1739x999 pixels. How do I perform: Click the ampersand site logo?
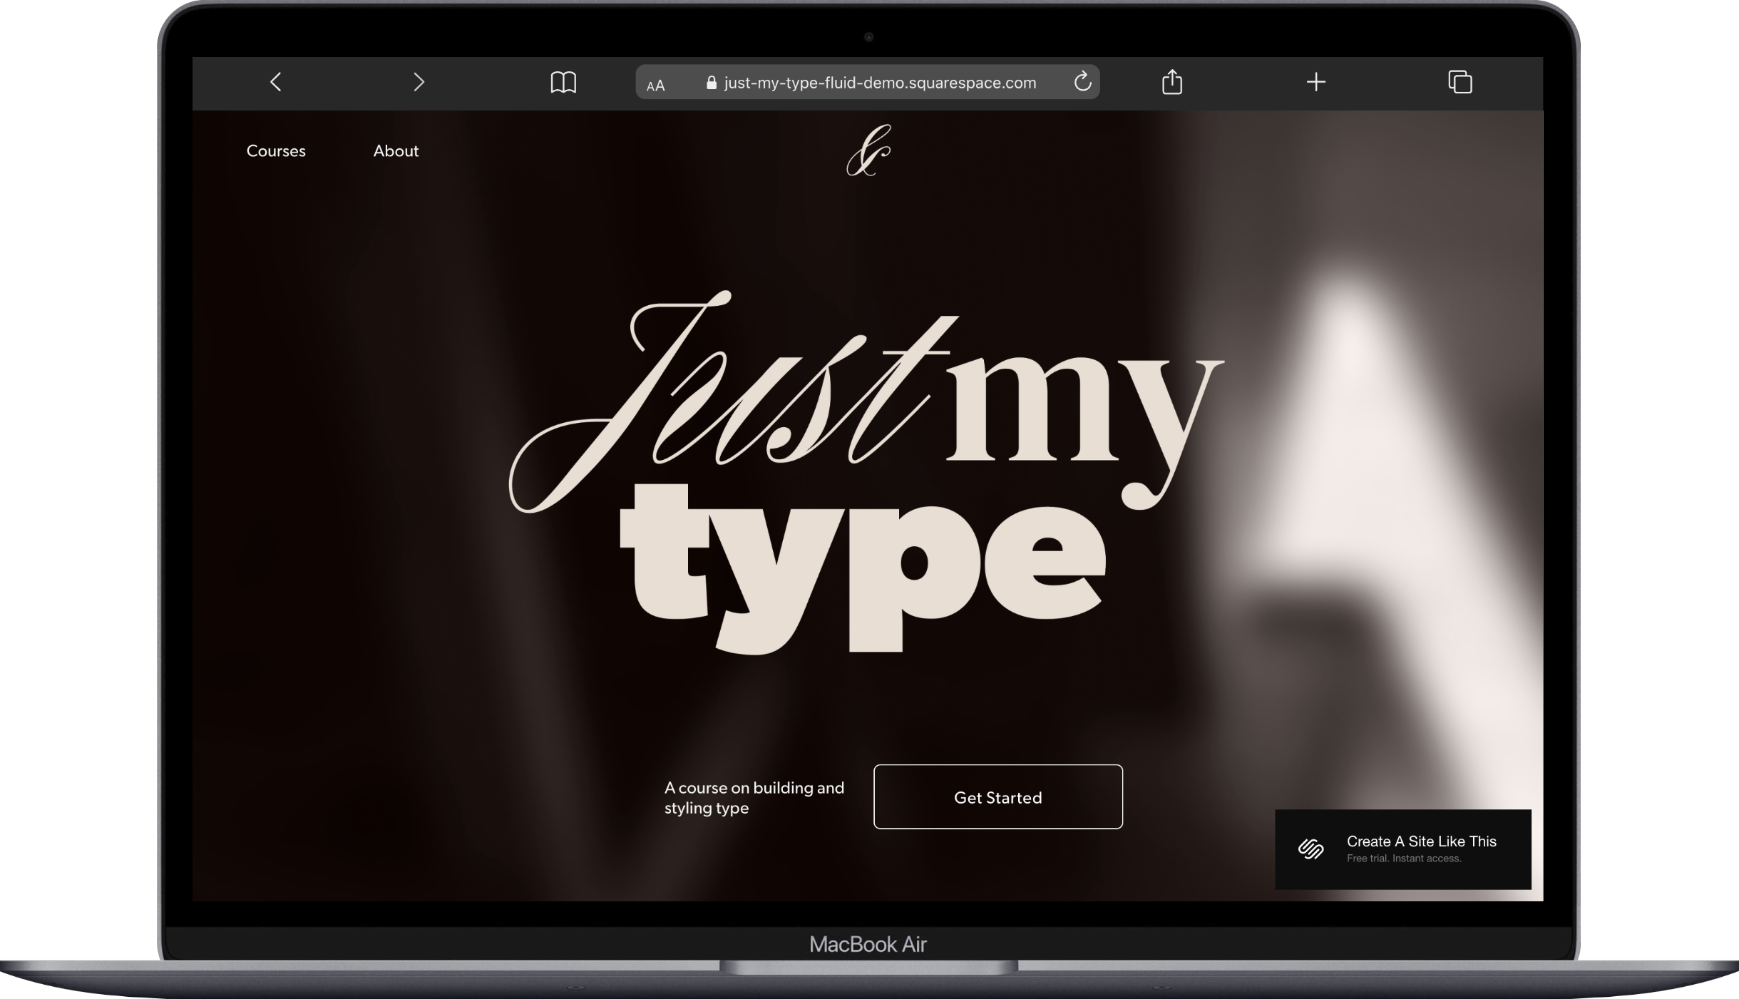point(868,150)
